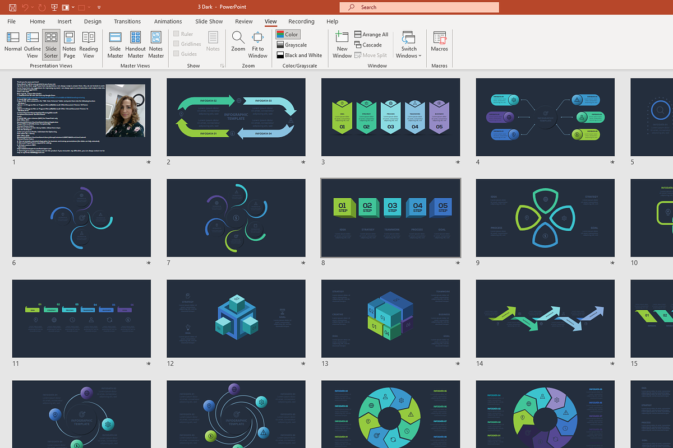Screen dimensions: 673x448
Task: Open the Customize Quick Access Toolbar menu
Action: (99, 7)
